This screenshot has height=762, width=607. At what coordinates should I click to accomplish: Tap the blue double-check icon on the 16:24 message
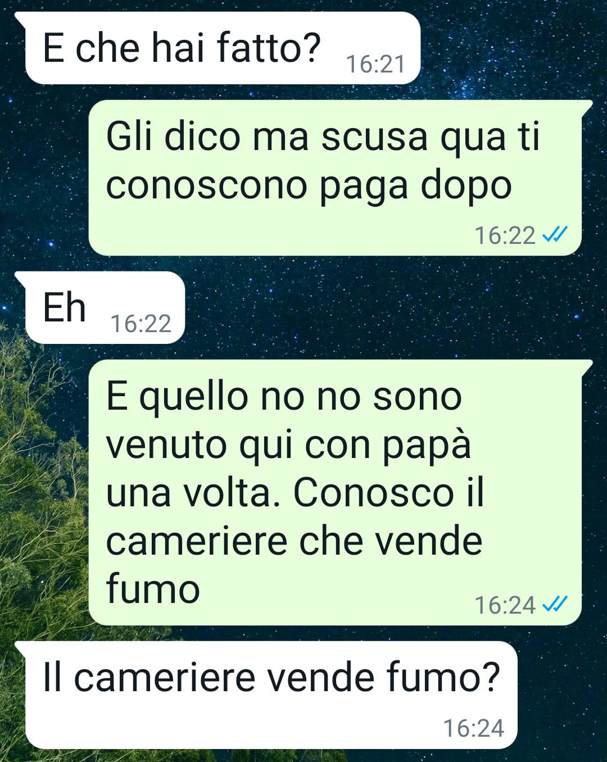point(555,604)
